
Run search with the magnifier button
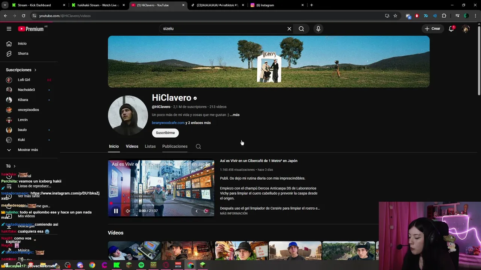click(x=301, y=28)
